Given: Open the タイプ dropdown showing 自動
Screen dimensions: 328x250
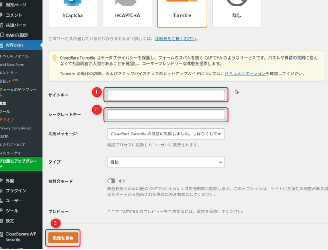Looking at the screenshot, I should pyautogui.click(x=166, y=162).
